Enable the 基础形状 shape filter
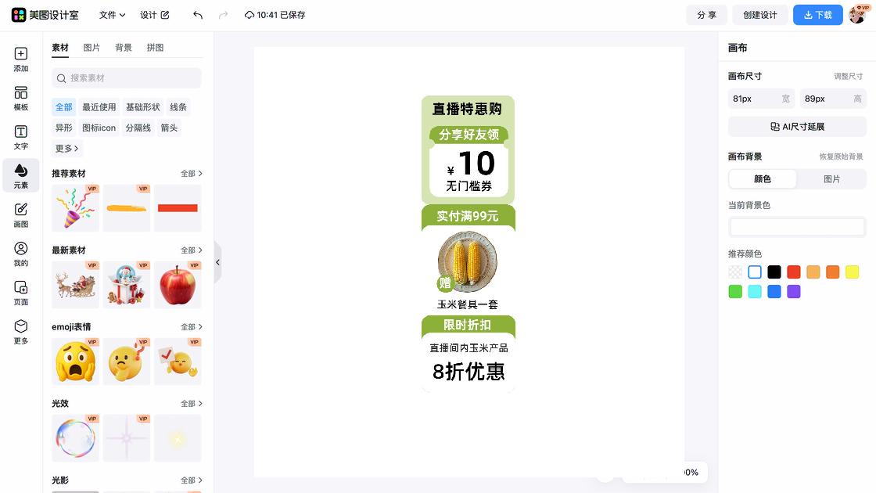 [x=143, y=106]
